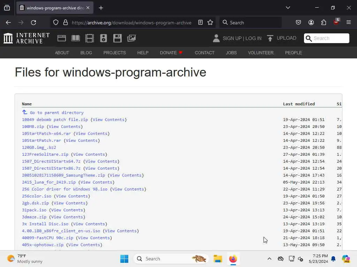Viewport: 357px width, 267px height.
Task: Bookmark this page with the star icon
Action: click(x=210, y=23)
